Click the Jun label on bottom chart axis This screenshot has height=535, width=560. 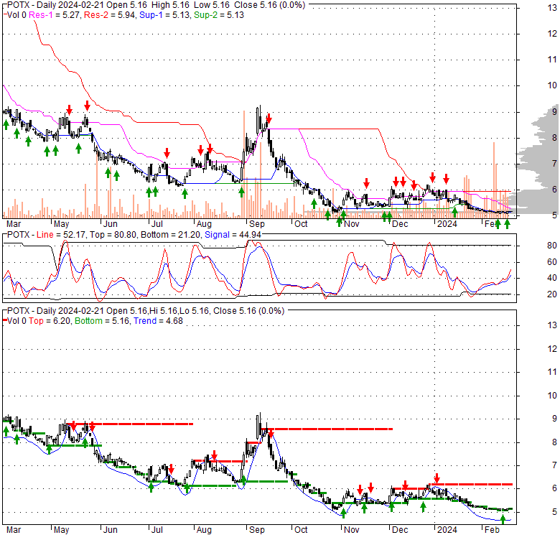[x=110, y=530]
